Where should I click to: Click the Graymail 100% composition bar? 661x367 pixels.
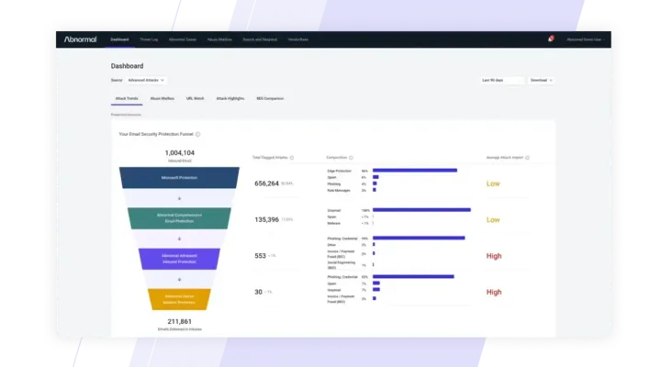[x=421, y=210]
